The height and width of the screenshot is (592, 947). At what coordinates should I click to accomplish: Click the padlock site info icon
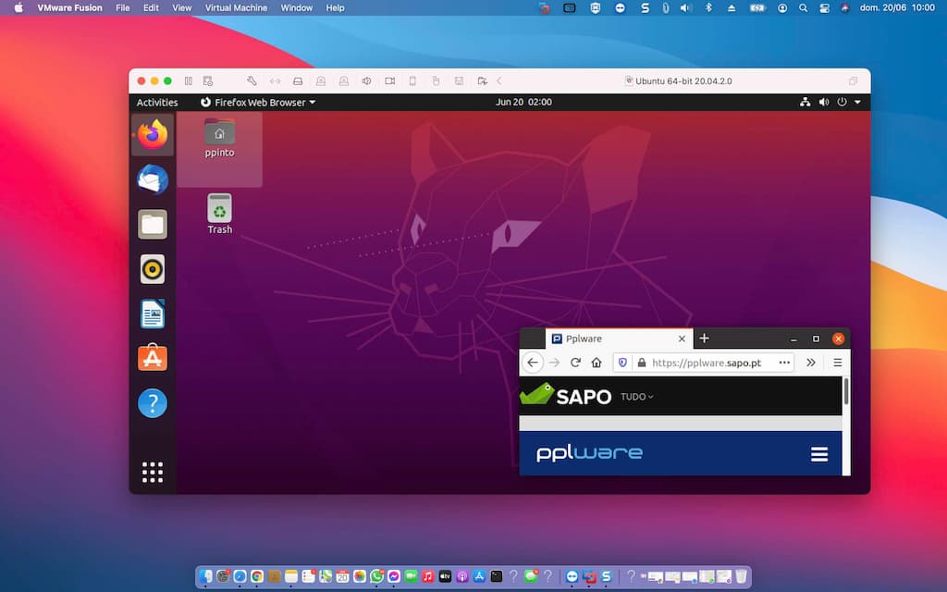coord(642,363)
